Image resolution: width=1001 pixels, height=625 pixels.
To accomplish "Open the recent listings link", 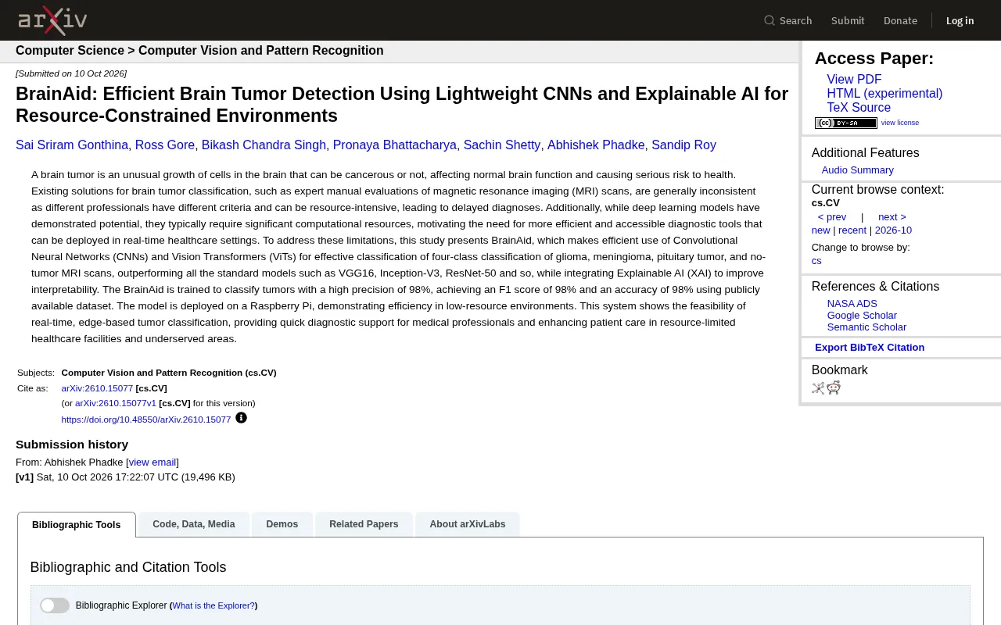I will click(x=852, y=230).
